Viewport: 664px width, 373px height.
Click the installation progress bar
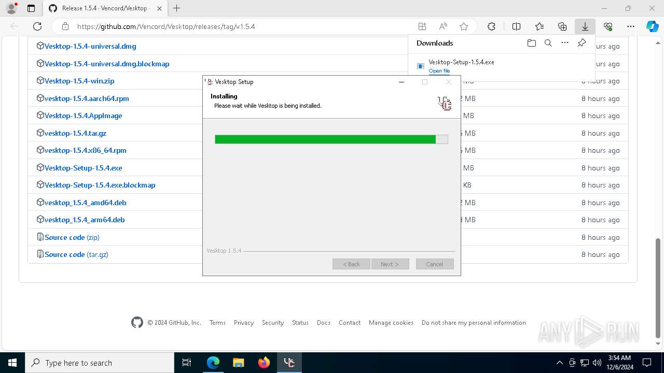pos(331,139)
